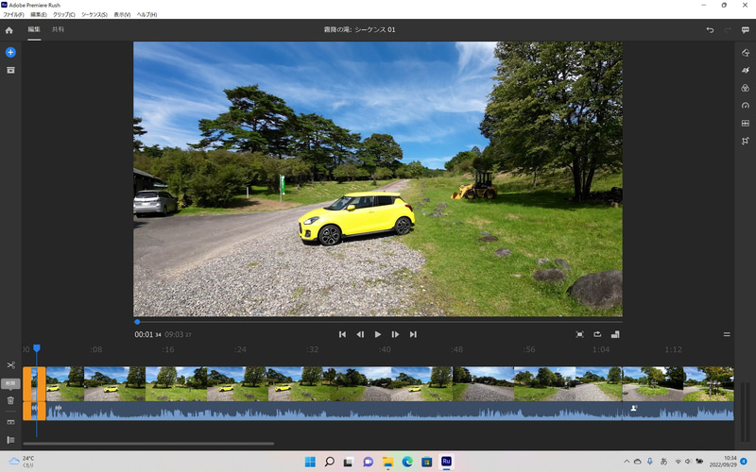Viewport: 756px width, 472px height.
Task: Open the monitor options hamburger menu
Action: point(727,334)
